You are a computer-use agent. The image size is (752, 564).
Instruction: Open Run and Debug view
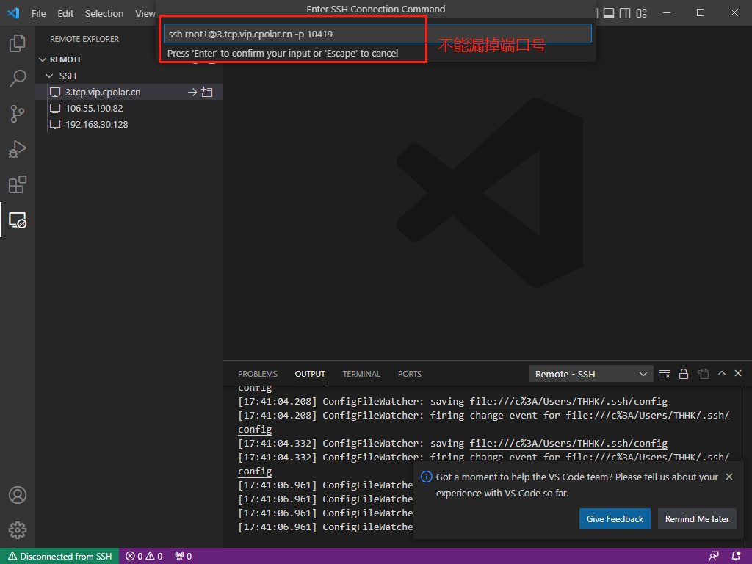click(18, 149)
